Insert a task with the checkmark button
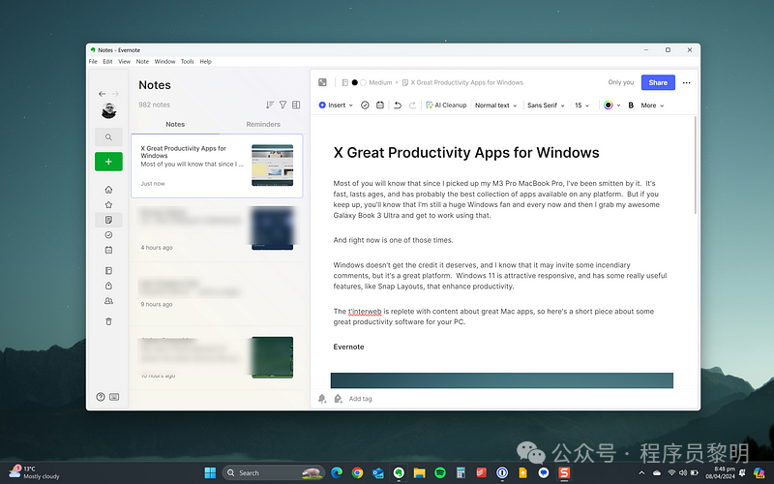 point(365,106)
